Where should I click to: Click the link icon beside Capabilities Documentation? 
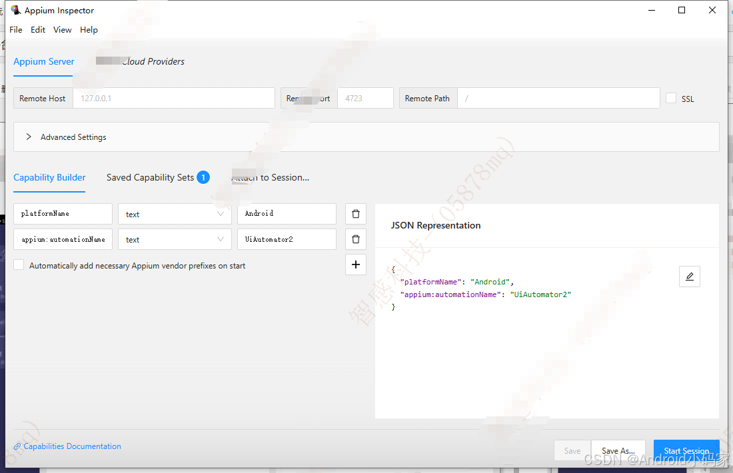click(17, 446)
